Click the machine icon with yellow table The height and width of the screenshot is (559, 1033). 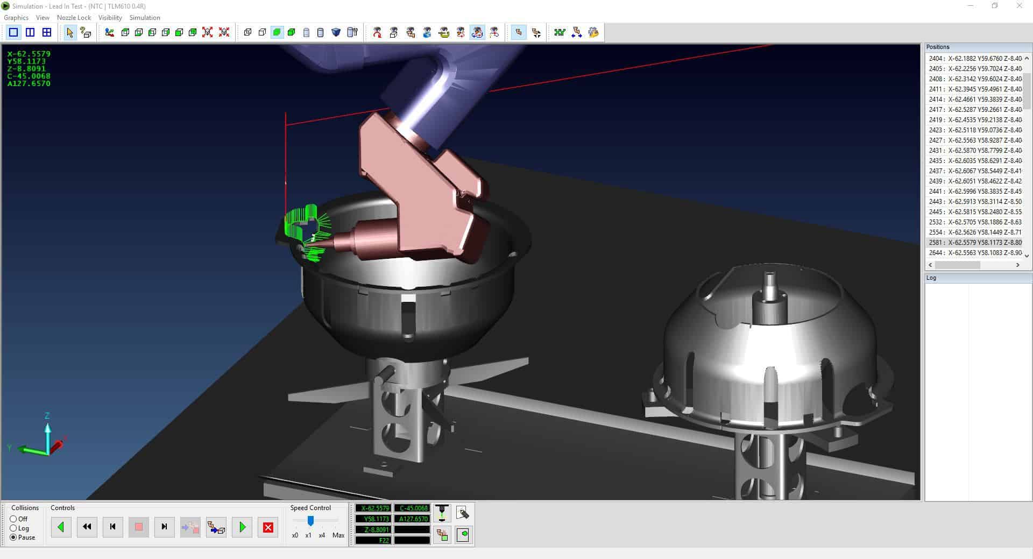(444, 32)
